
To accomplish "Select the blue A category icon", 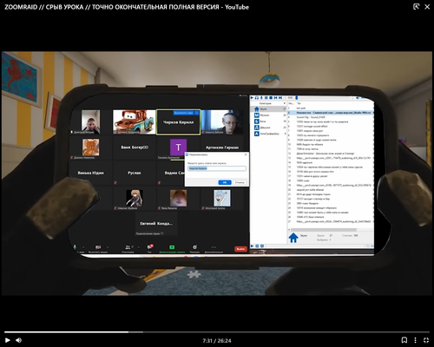I will coord(256,134).
